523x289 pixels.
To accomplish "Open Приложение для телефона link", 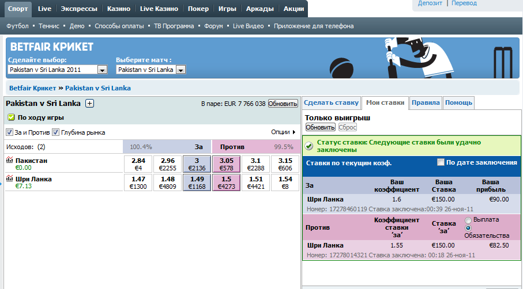I will click(x=314, y=26).
